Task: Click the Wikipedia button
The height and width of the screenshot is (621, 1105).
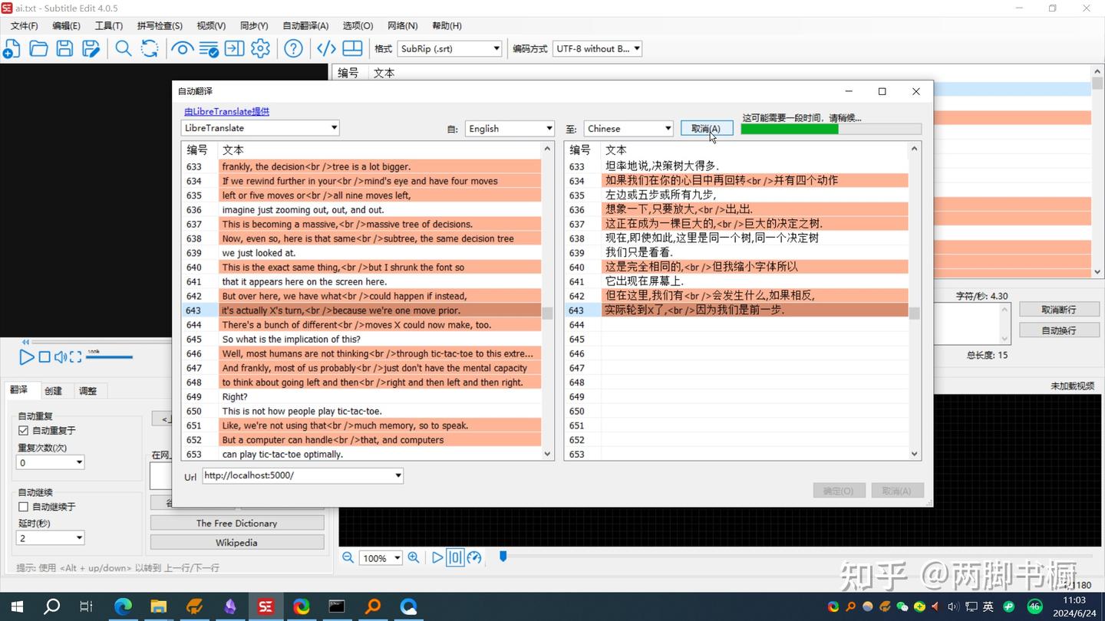Action: 237,542
